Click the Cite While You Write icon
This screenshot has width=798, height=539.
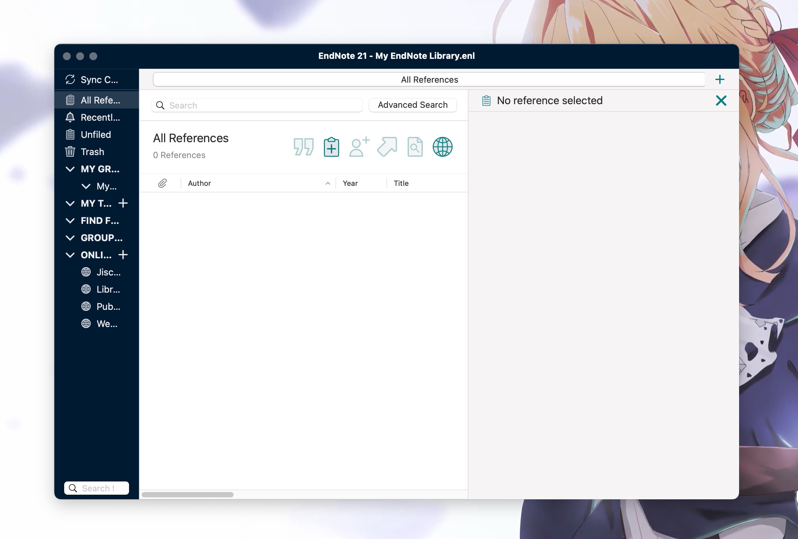[x=303, y=147]
